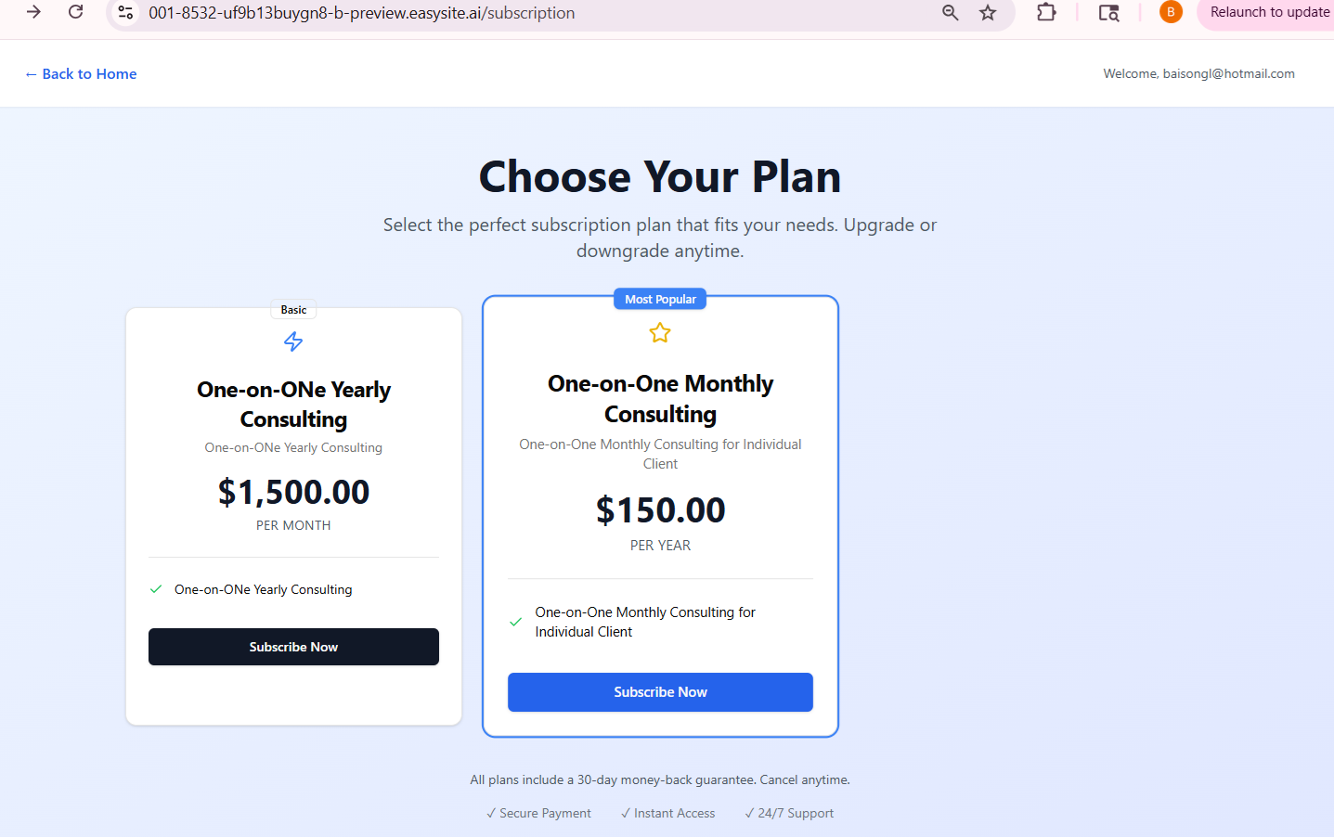Reload the subscription page
The width and height of the screenshot is (1334, 837).
(x=76, y=12)
